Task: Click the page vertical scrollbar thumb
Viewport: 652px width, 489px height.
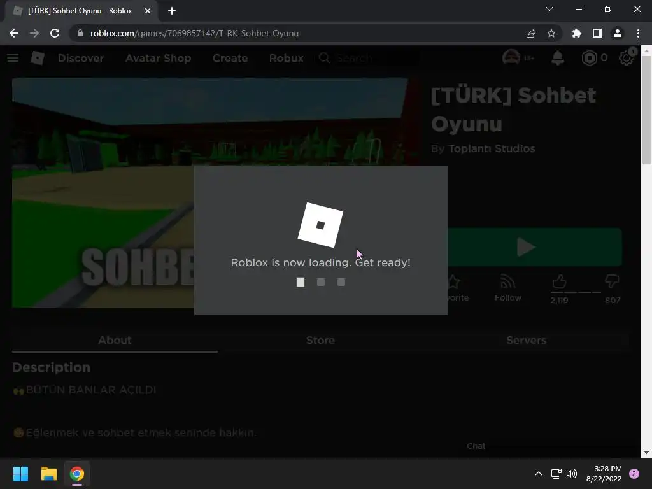Action: [x=646, y=110]
